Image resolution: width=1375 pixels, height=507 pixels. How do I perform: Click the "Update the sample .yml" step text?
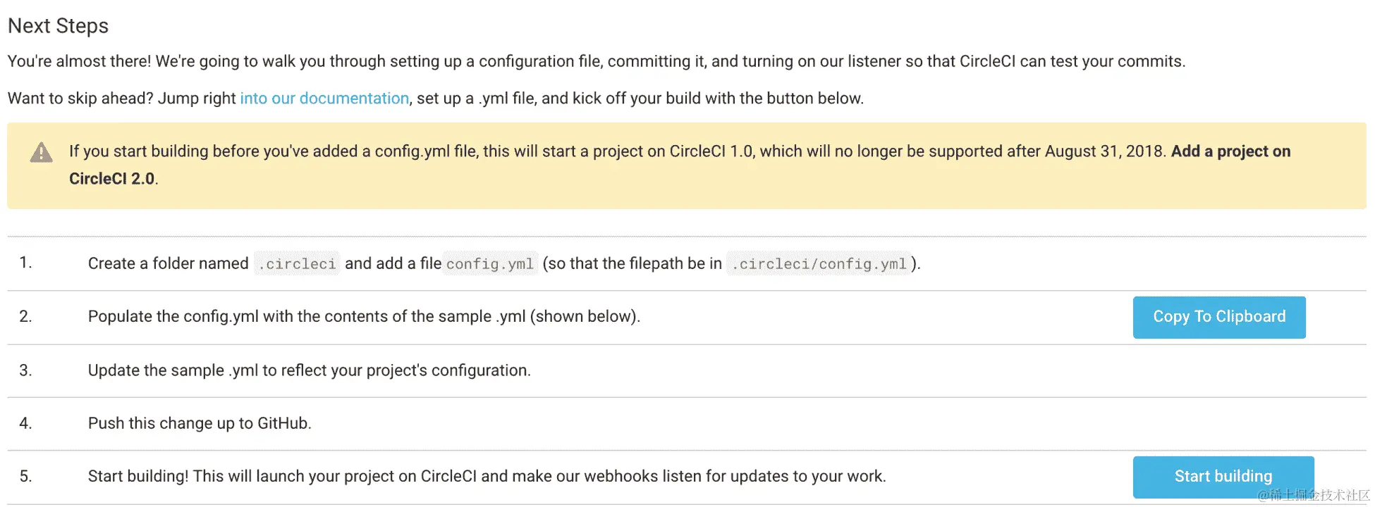click(309, 370)
